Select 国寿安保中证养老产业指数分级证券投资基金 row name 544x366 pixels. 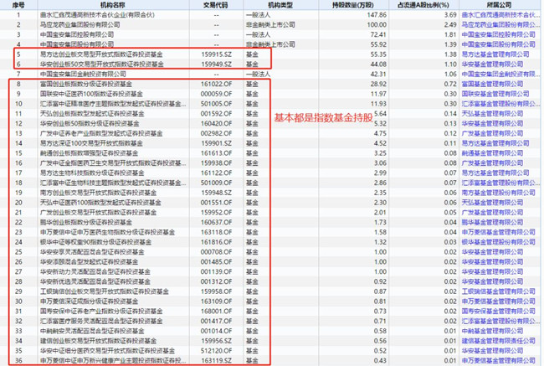click(101, 311)
